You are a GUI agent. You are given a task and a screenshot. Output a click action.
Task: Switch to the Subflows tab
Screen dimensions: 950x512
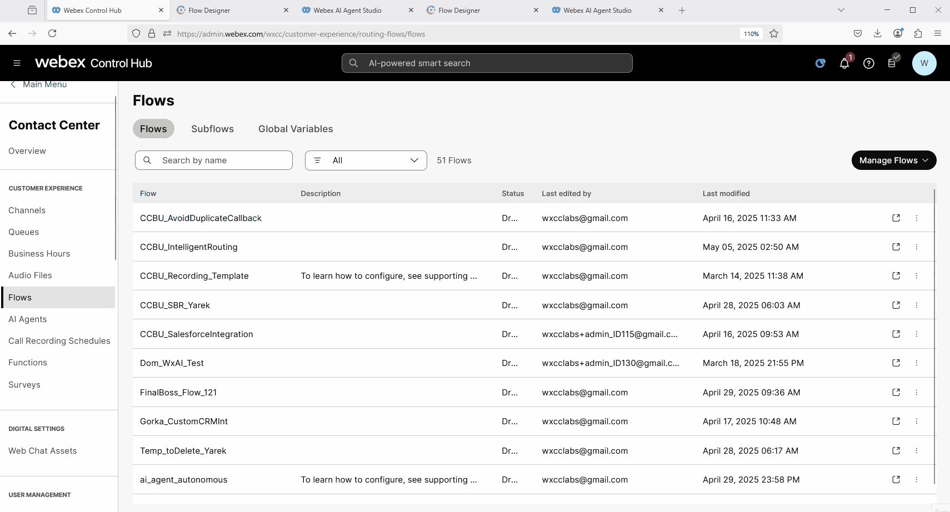point(212,129)
